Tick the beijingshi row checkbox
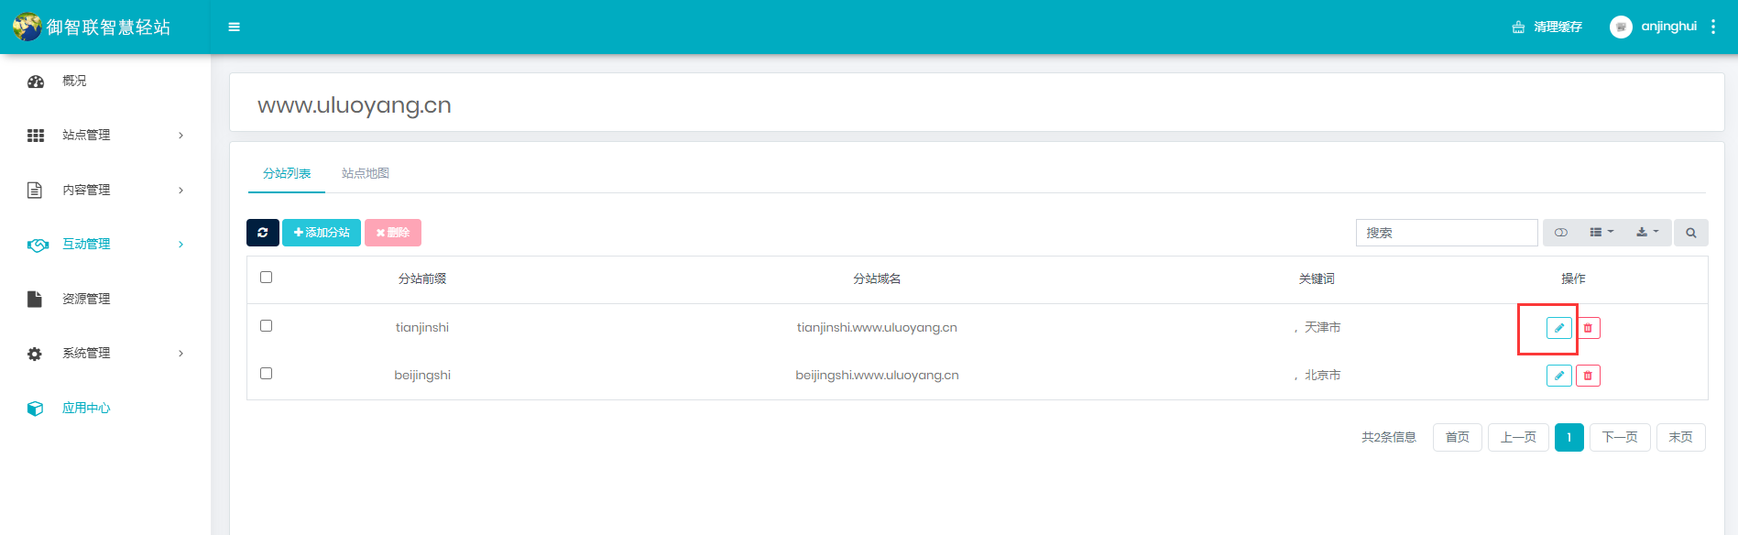 coord(267,374)
